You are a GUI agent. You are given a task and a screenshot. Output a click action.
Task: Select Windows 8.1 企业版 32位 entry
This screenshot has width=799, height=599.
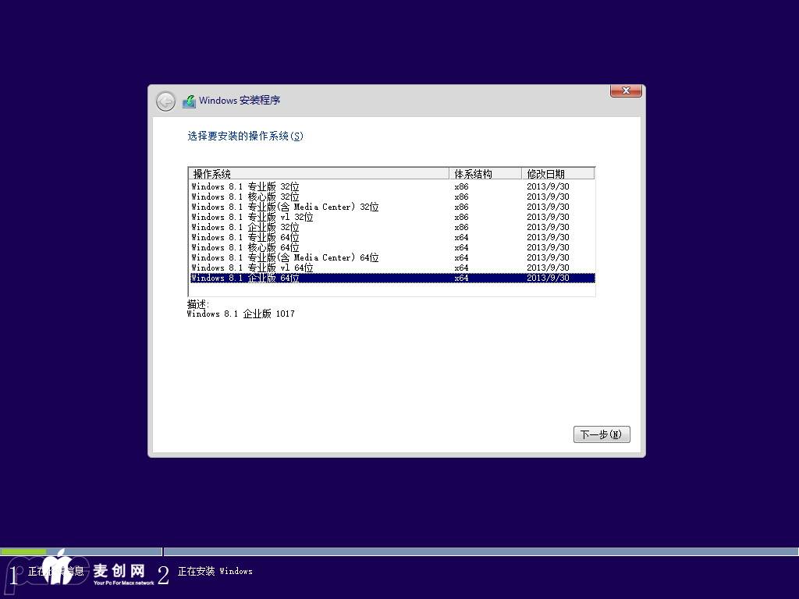tap(246, 228)
